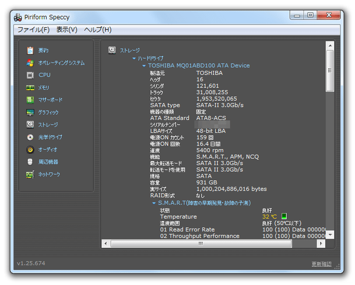Viewport: 355px width, 285px height.
Task: Click the 121,601 cylinder value
Action: 208,86
